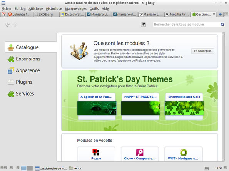Click the En savoir plus button
The width and height of the screenshot is (229, 171).
202,51
